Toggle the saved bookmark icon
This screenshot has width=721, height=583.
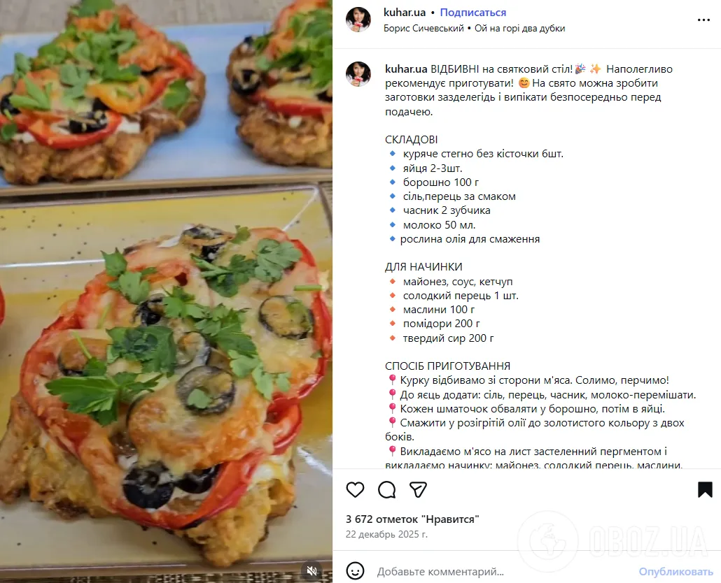click(705, 490)
